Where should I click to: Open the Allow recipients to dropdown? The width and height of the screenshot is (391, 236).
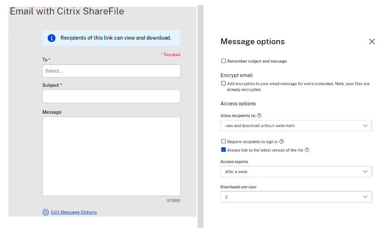[x=296, y=126]
